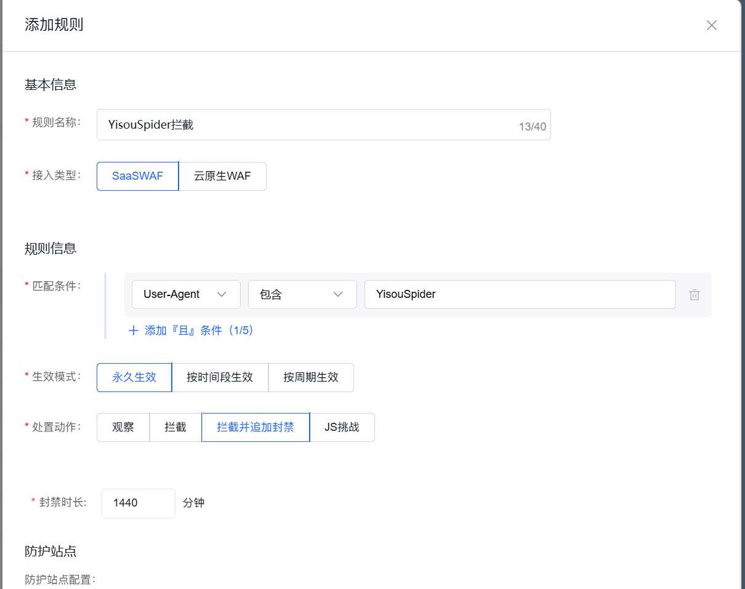Click the chevron on the User-Agent selector

[222, 294]
